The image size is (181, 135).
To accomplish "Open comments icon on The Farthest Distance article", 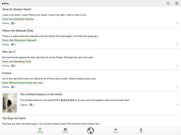I will point(31,105).
